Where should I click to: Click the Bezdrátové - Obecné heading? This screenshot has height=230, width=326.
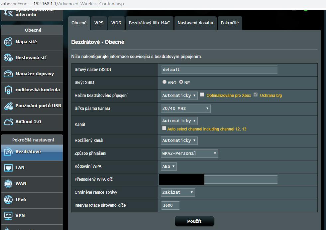pos(98,42)
